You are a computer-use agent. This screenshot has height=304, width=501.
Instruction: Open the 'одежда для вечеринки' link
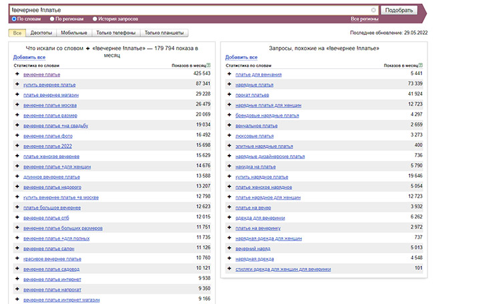pyautogui.click(x=260, y=218)
